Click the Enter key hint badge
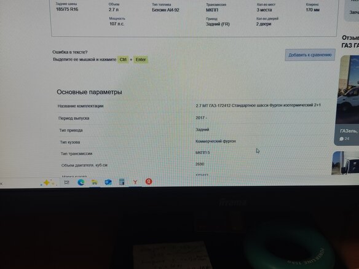 click(x=141, y=60)
